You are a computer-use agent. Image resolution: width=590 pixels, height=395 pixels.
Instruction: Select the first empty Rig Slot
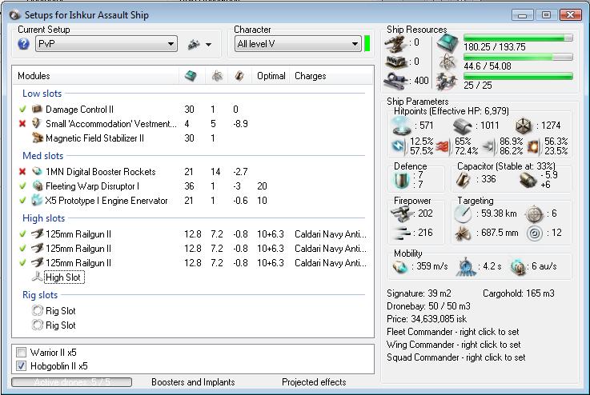tap(60, 311)
